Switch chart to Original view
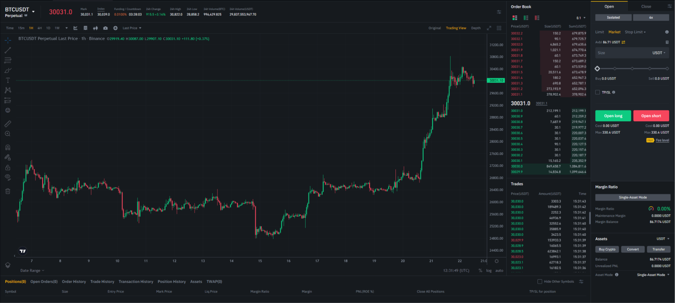675x303 pixels. [x=435, y=28]
